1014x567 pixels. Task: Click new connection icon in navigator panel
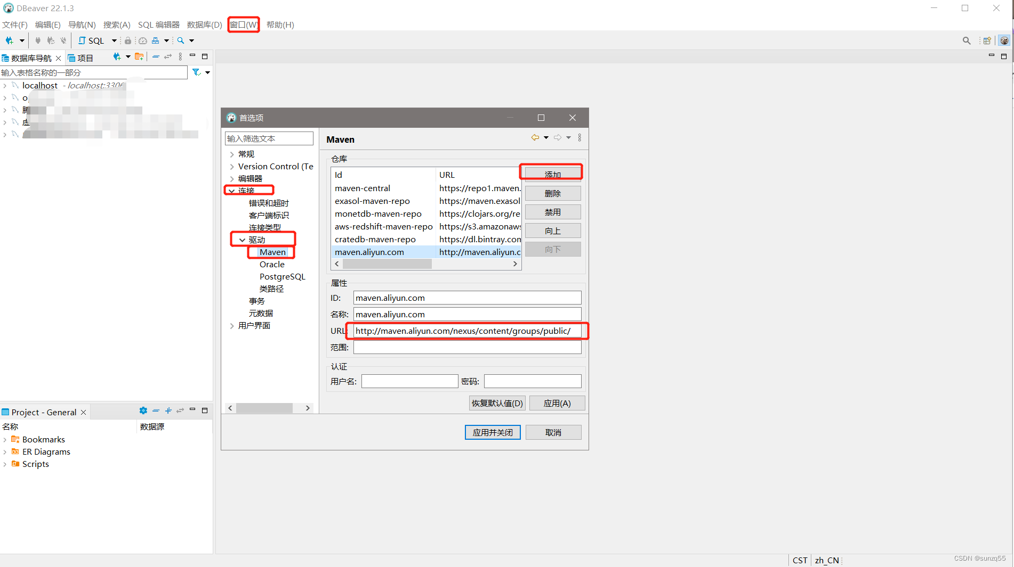[x=117, y=56]
